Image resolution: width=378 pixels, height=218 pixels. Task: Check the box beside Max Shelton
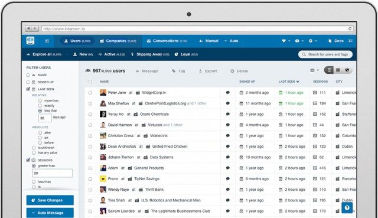tap(90, 103)
